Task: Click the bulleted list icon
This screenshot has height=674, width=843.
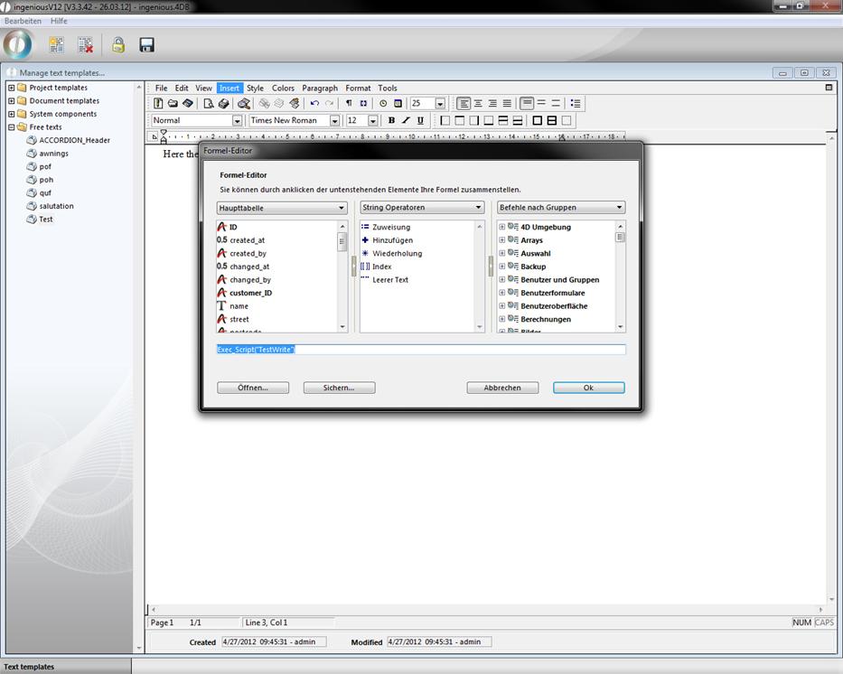Action: tap(576, 104)
